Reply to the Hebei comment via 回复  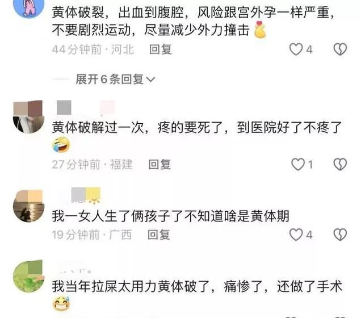[x=161, y=49]
